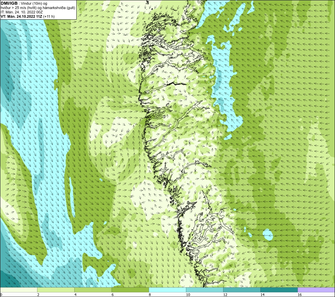Click the 'IT: Mán. 24. 10. 2022 00Z' line
335x297 pixels.
pyautogui.click(x=21, y=12)
